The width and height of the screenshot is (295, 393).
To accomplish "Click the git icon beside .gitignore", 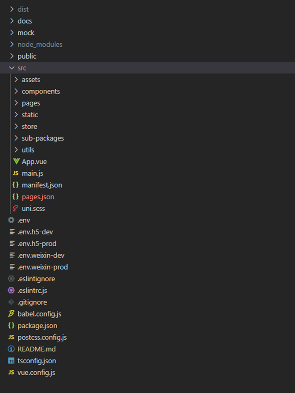I will click(11, 302).
